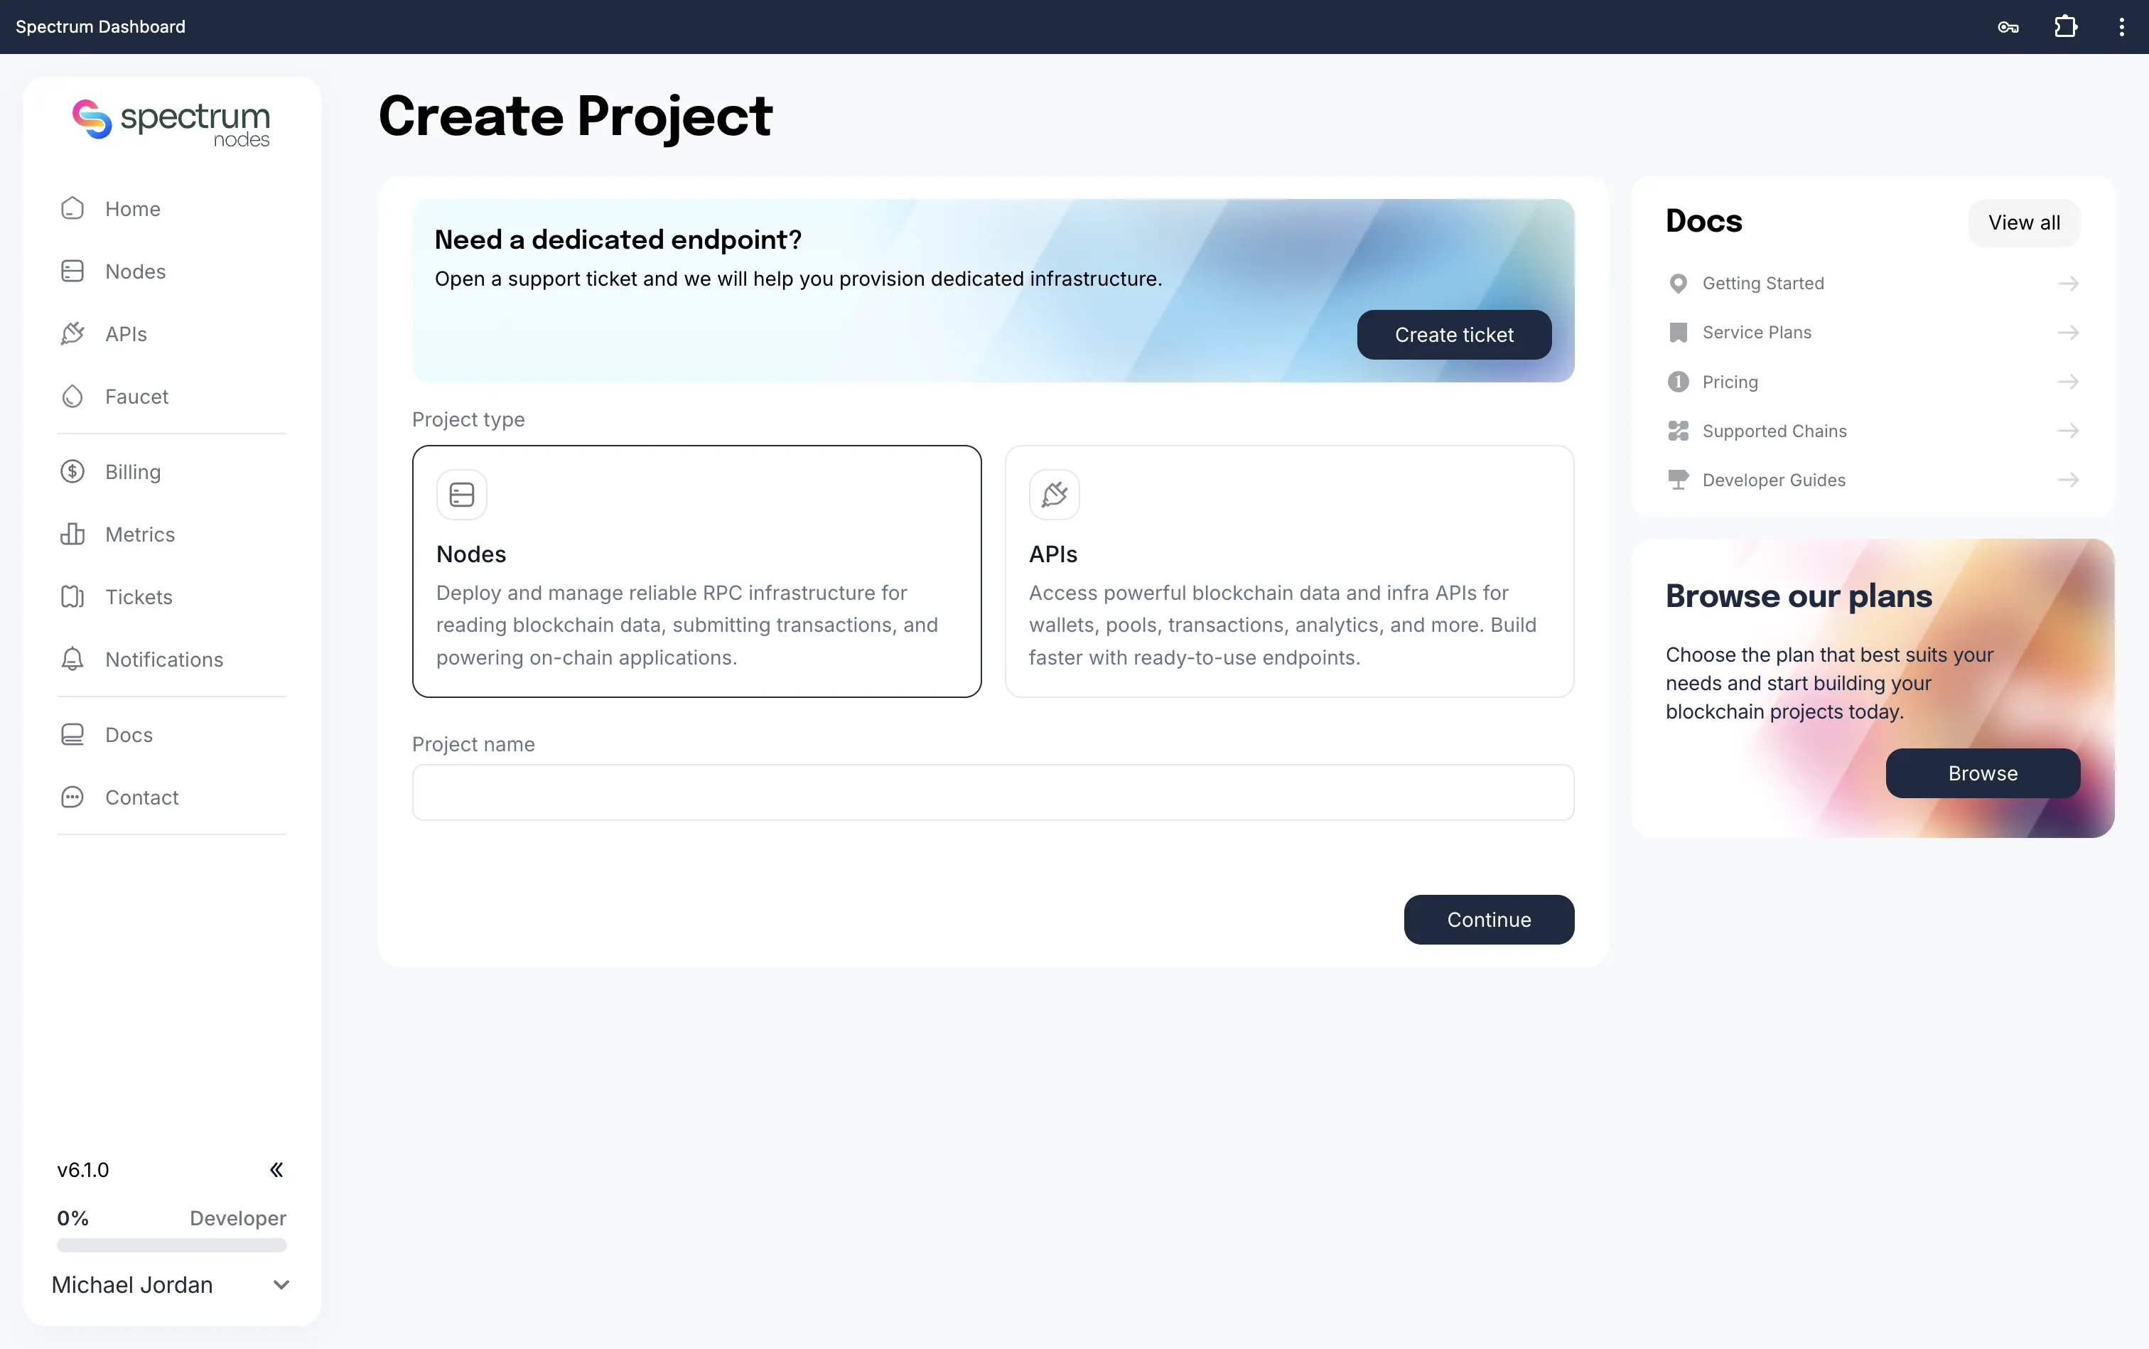
Task: Click the Docs text in the sidebar
Action: (x=129, y=735)
